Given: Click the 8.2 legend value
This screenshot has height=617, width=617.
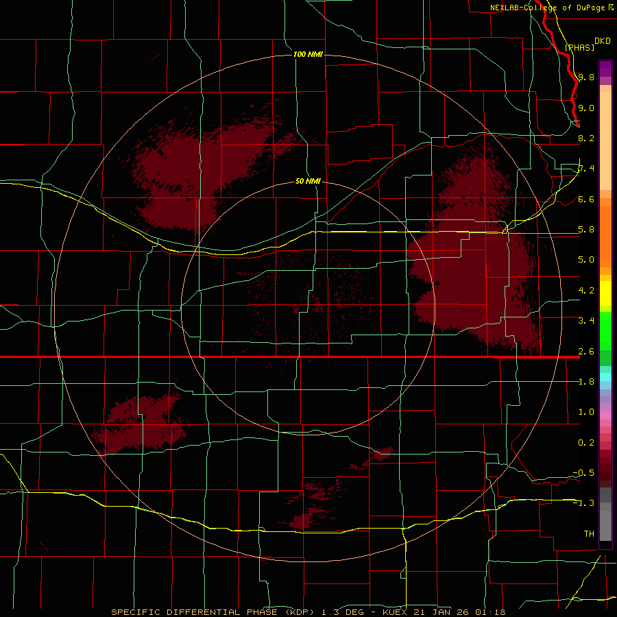Looking at the screenshot, I should click(586, 138).
